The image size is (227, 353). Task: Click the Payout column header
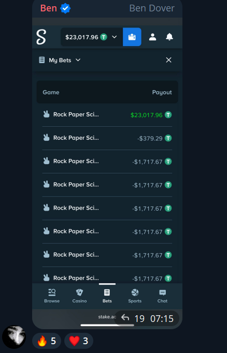pos(162,92)
